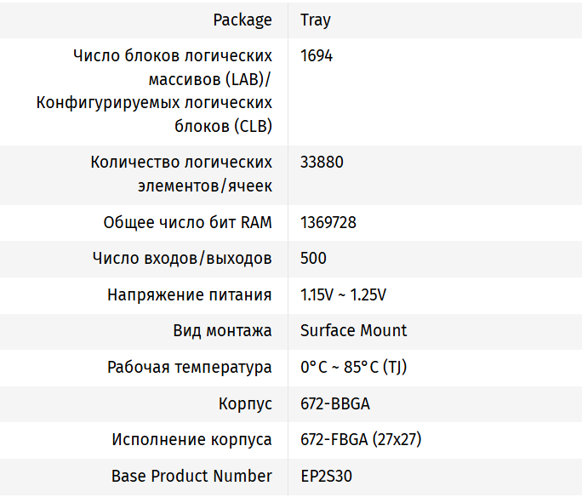
Task: Click the Исполнение корпуса label
Action: (191, 440)
